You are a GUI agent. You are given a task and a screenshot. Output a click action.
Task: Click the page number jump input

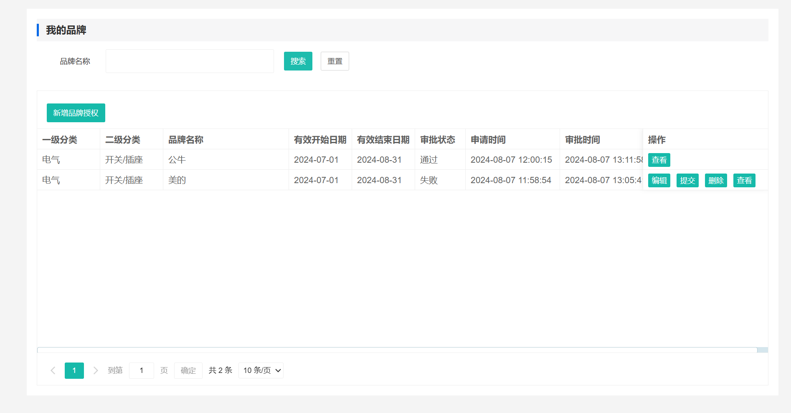click(142, 370)
